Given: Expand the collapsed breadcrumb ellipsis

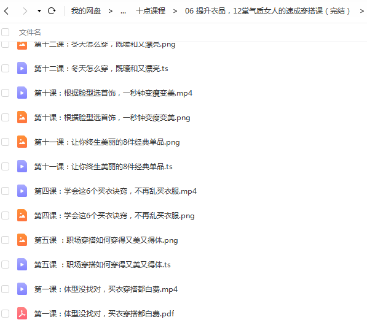Looking at the screenshot, I should click(x=124, y=11).
